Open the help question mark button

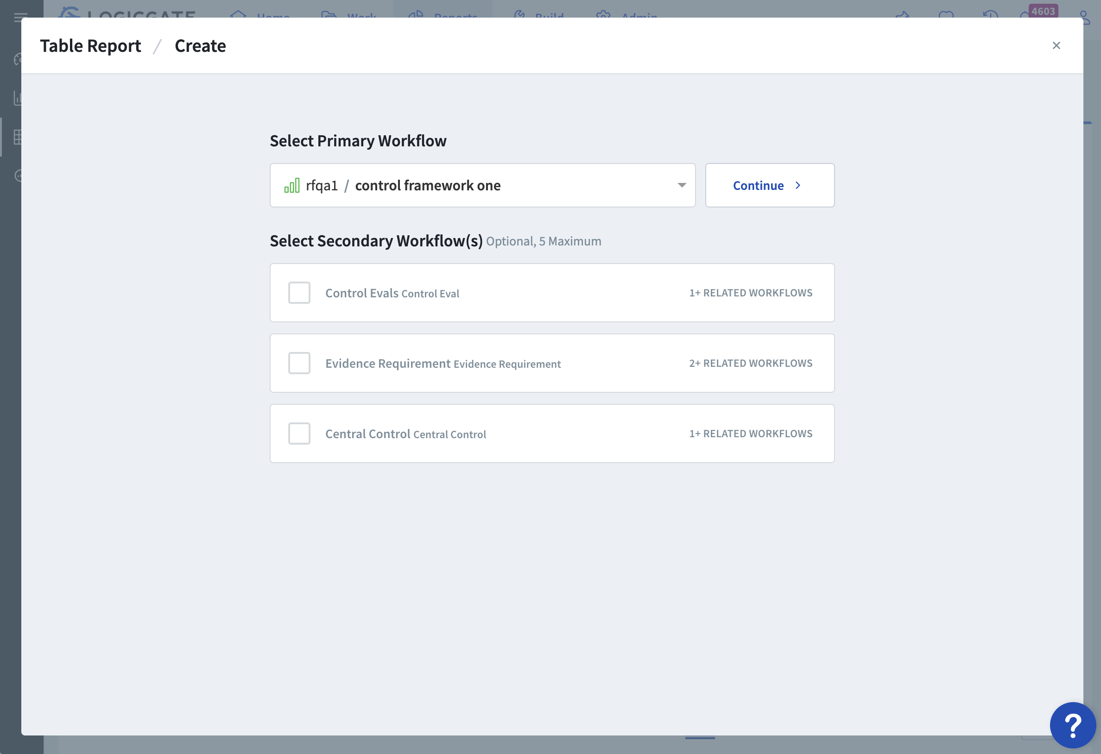1073,725
